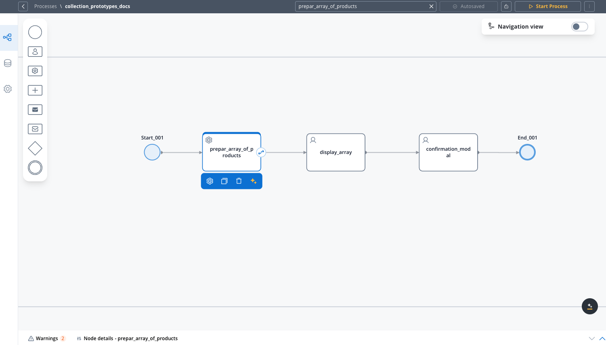This screenshot has height=345, width=606.
Task: Select the subprocess plus node in palette
Action: [35, 90]
